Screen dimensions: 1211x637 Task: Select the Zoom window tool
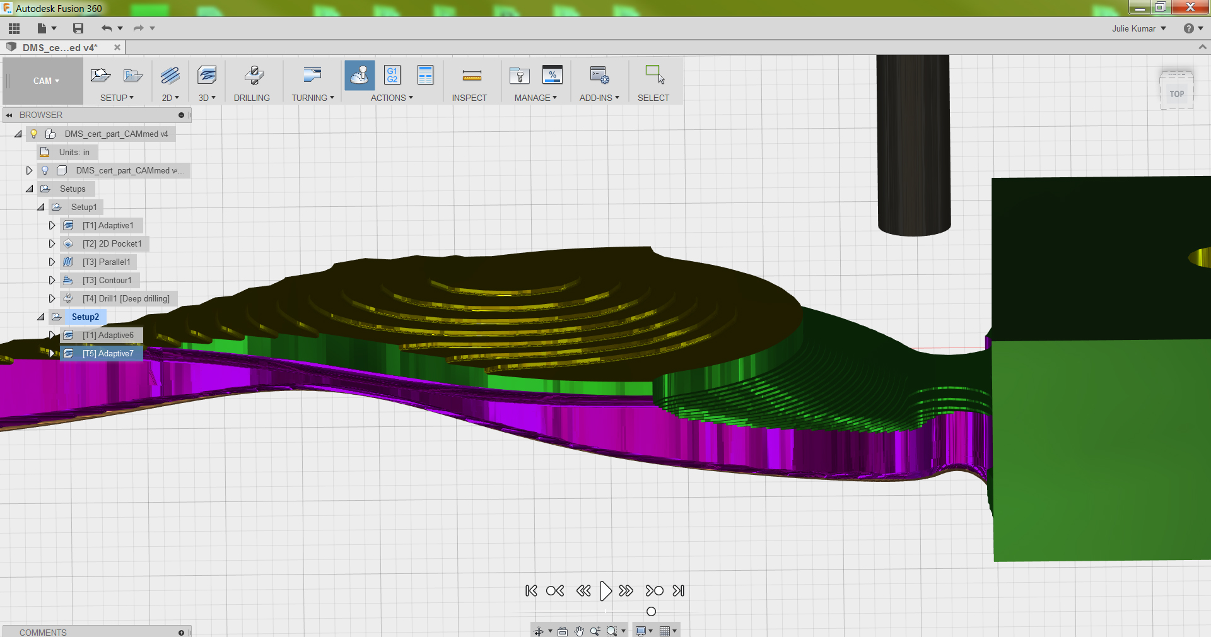[x=611, y=631]
